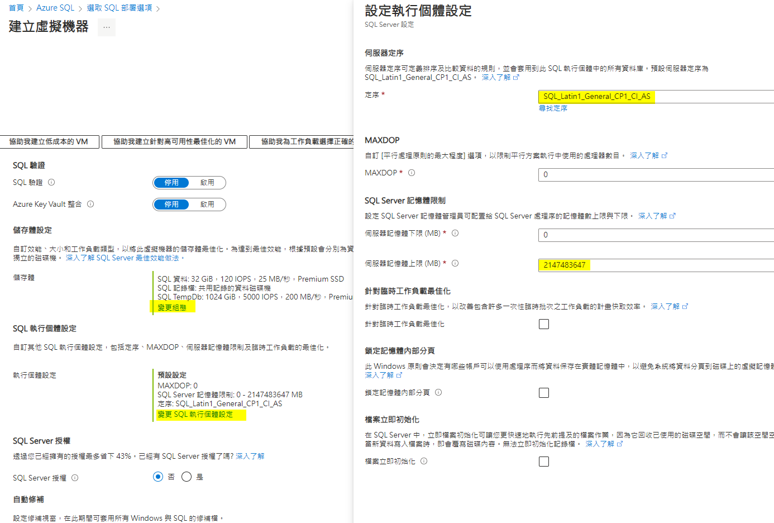This screenshot has width=774, height=523.
Task: Show info tooltip for SQL Server 授權
Action: pyautogui.click(x=75, y=478)
